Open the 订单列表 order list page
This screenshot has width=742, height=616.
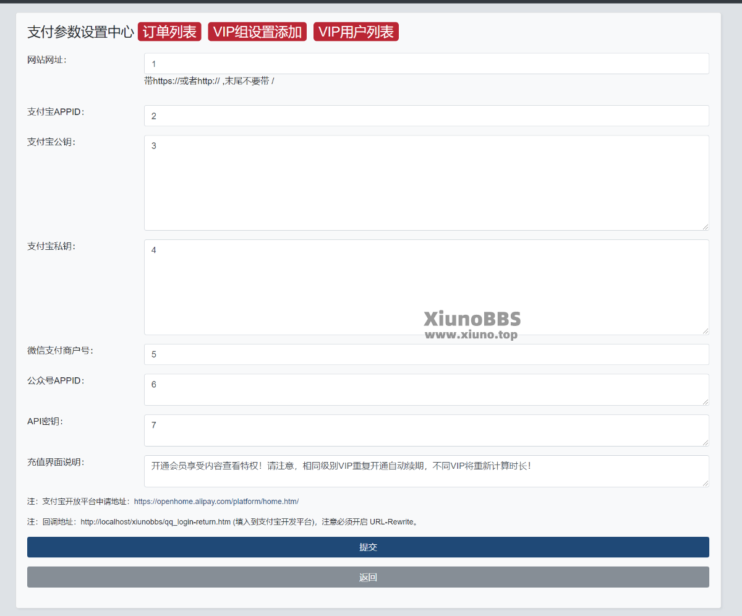[169, 32]
